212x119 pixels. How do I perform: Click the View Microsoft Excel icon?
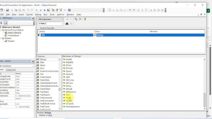coord(1,10)
